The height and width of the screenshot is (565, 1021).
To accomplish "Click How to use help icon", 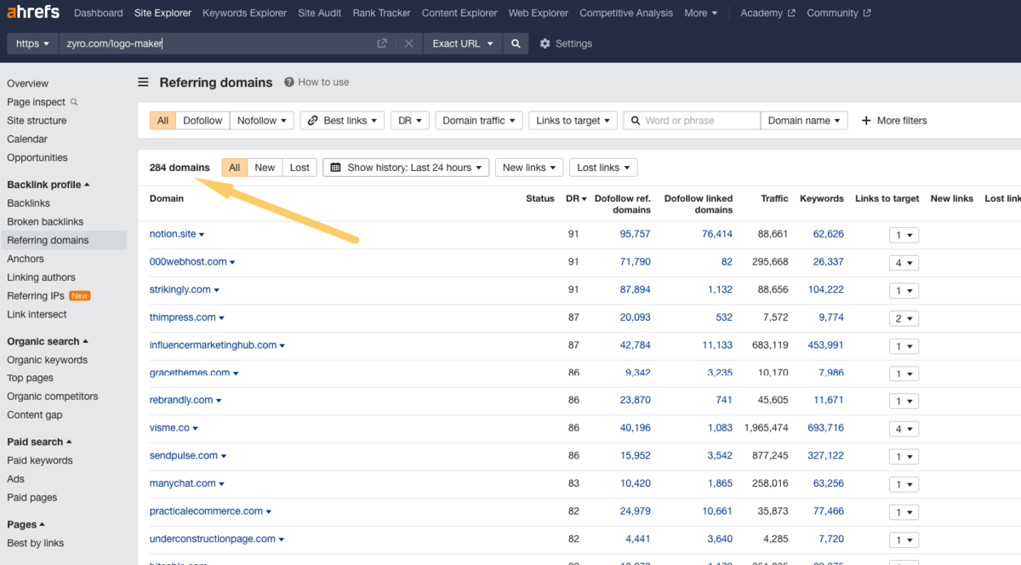I will pos(289,83).
